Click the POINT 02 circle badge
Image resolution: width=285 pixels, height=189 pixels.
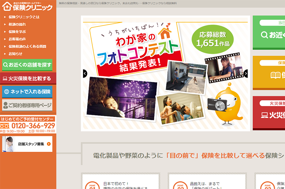(x=180, y=185)
